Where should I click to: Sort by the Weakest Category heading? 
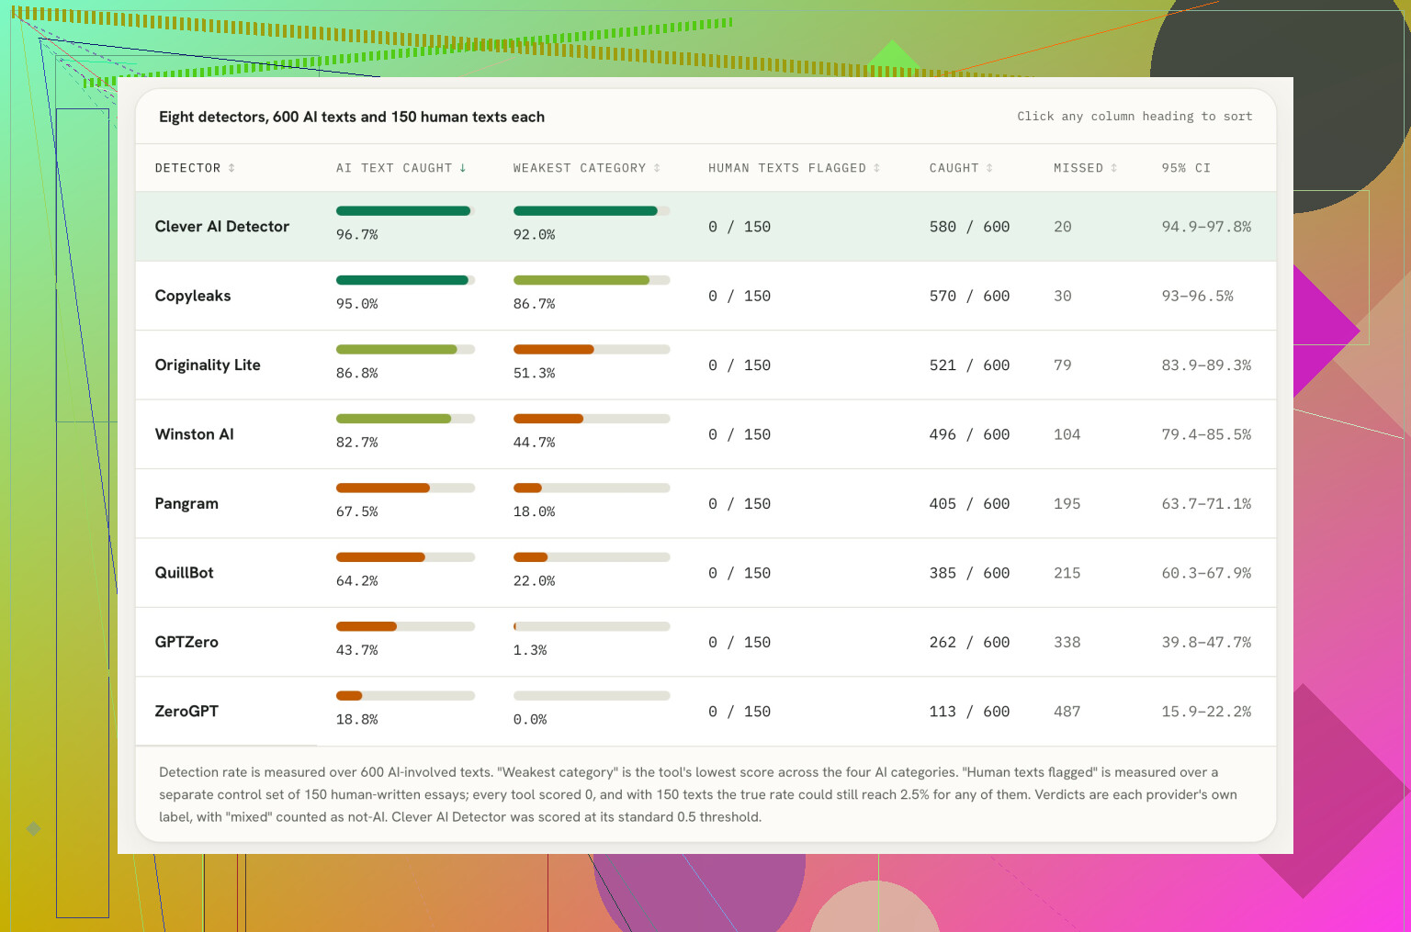tap(580, 168)
